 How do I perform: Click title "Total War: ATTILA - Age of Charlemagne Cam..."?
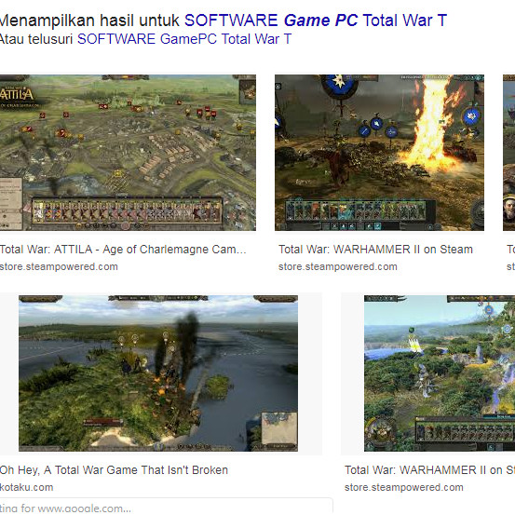(x=123, y=250)
